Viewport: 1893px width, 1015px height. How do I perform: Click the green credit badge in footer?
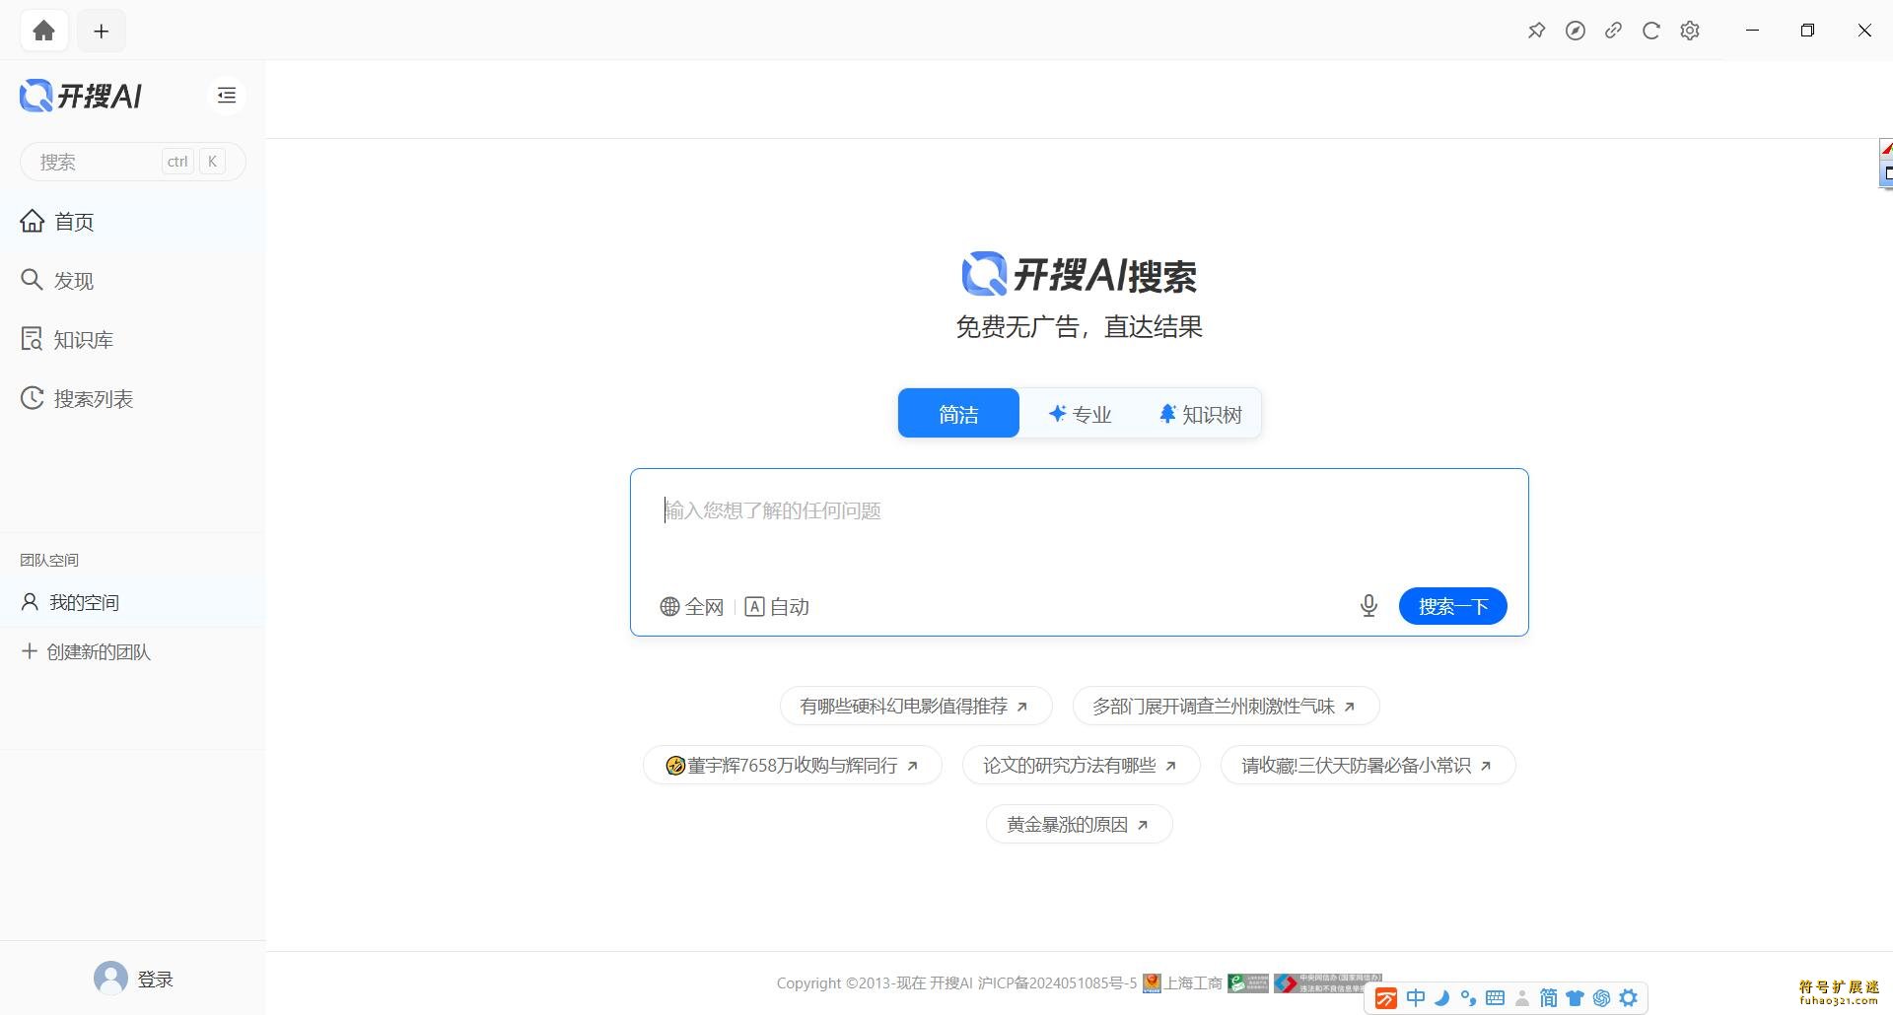pos(1248,982)
